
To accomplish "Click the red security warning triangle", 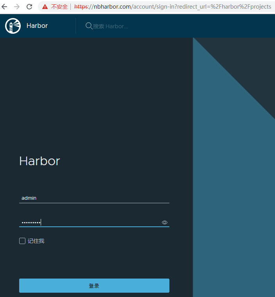I will click(x=45, y=7).
